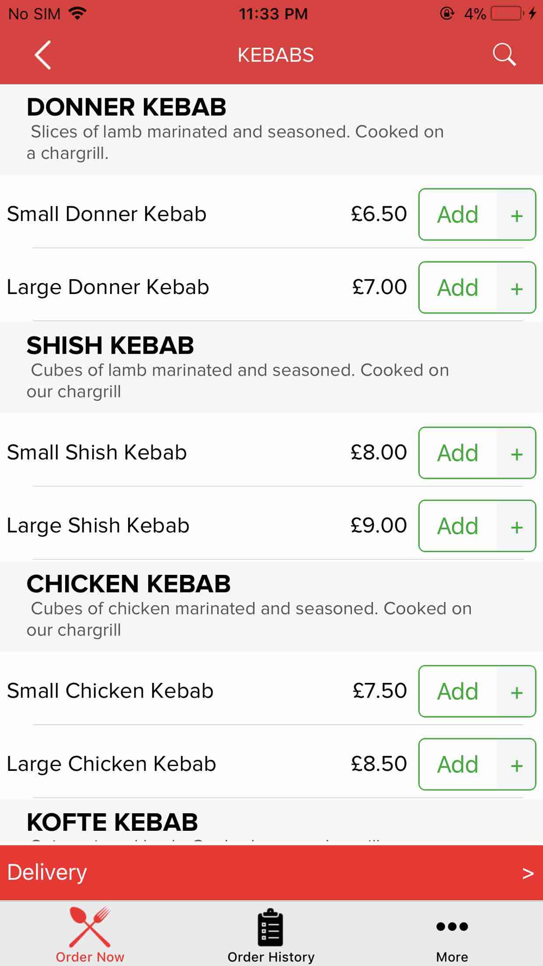
Task: Add Large Chicken Kebab to order
Action: click(458, 764)
